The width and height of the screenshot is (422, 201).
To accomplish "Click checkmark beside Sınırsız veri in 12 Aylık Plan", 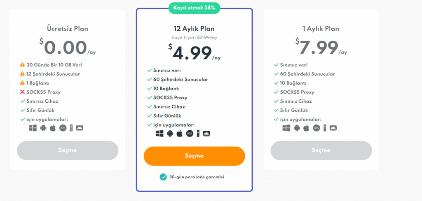I will click(150, 71).
